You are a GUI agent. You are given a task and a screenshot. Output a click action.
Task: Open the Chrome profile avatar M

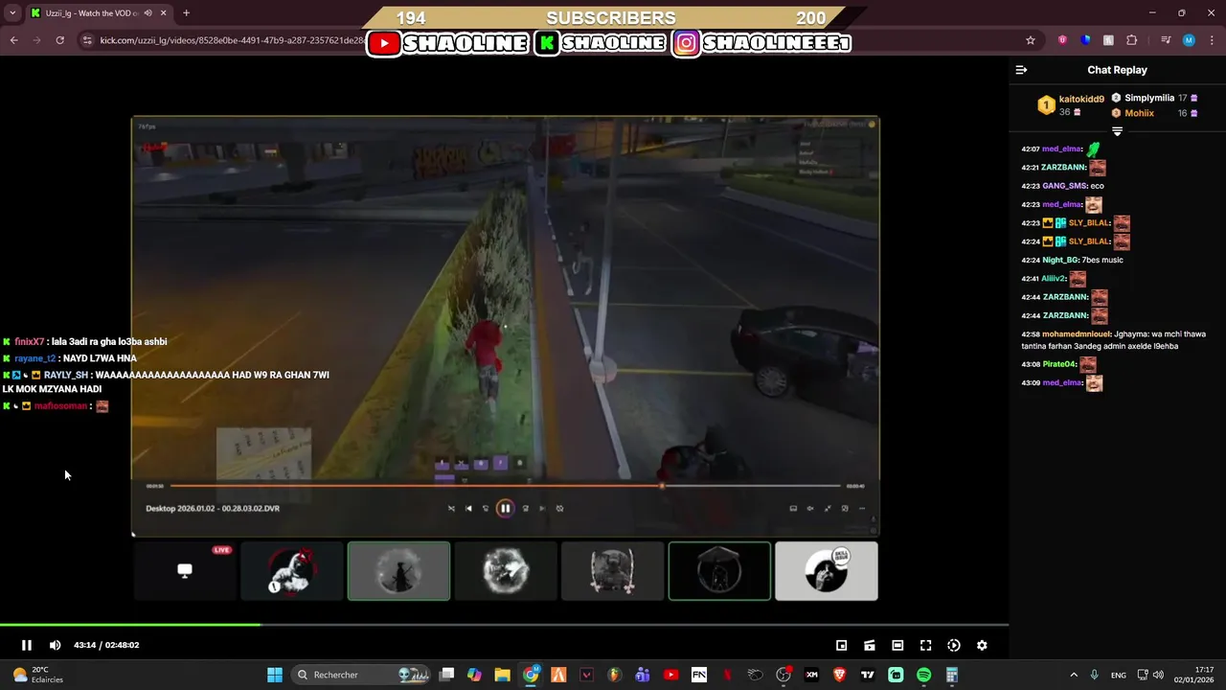coord(1189,40)
